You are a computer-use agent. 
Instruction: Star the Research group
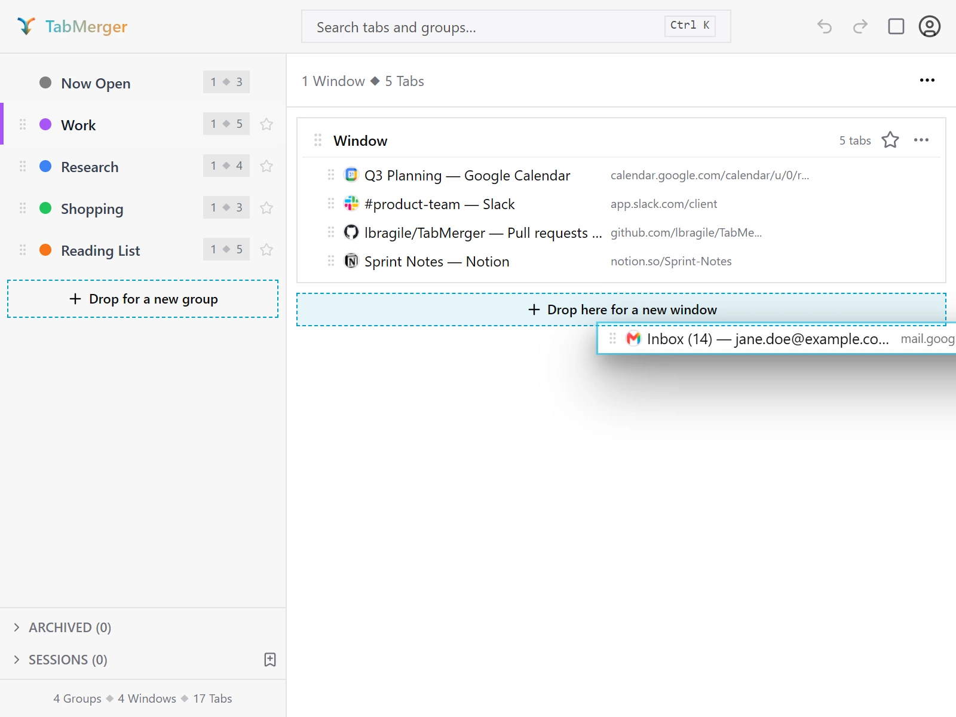coord(266,166)
